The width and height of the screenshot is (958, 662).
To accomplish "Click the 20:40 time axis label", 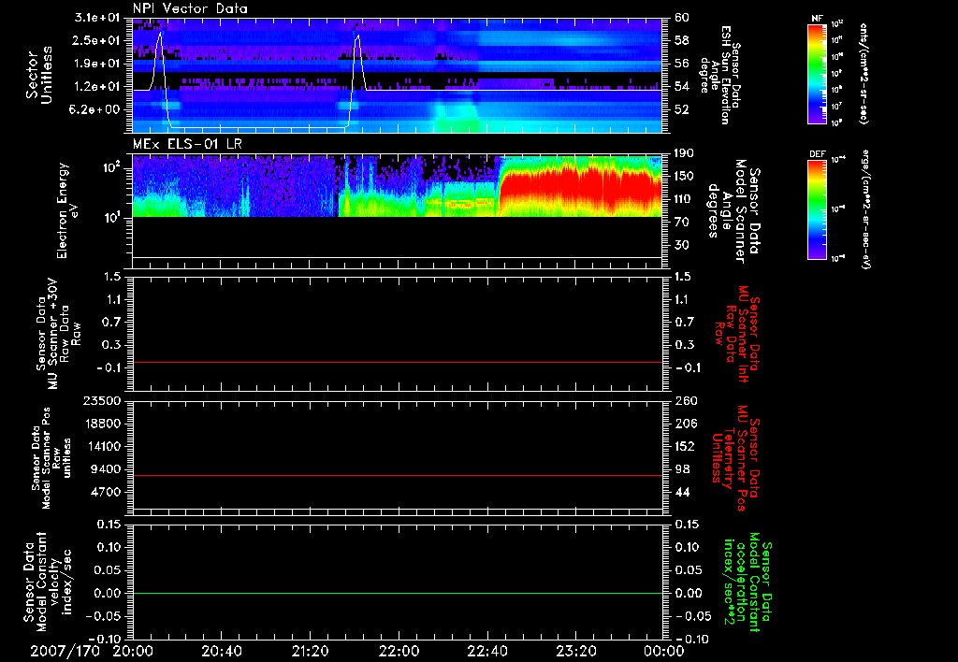I will 222,650.
